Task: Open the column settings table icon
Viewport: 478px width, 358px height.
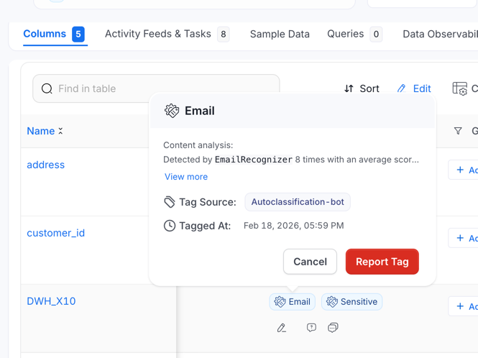Action: click(x=460, y=88)
